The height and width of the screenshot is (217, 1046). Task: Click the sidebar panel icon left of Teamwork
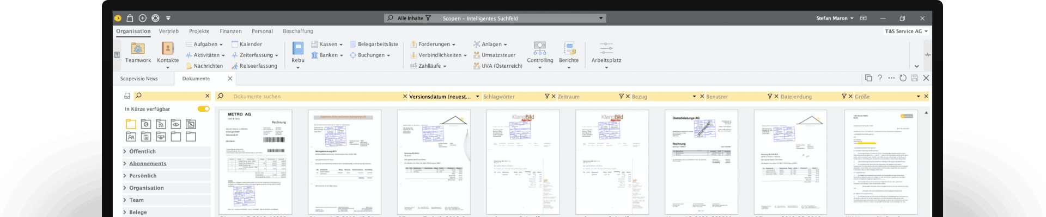point(117,55)
